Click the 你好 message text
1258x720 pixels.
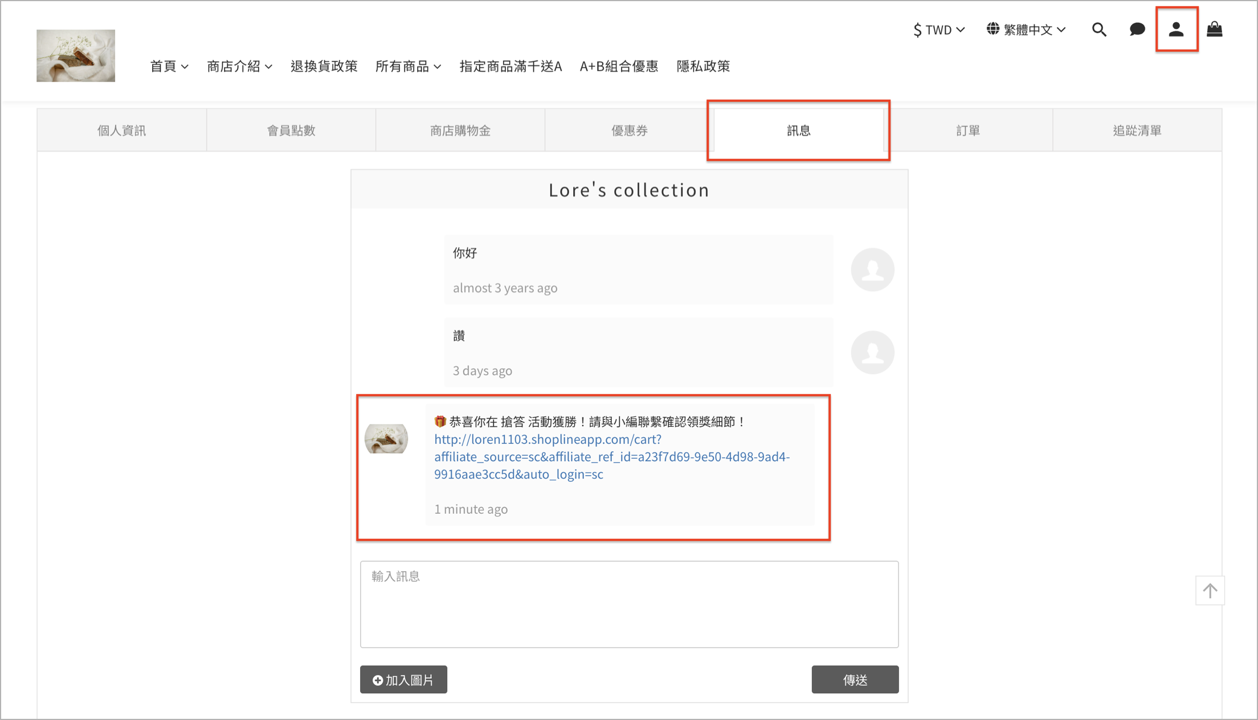tap(465, 253)
